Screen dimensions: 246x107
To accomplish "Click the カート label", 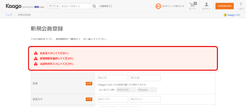I will coord(192,9).
